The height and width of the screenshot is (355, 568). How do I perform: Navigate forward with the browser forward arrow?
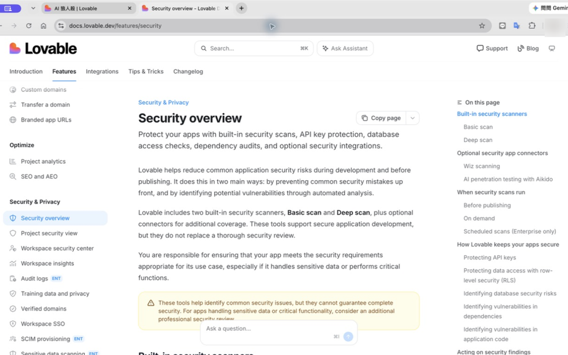click(14, 26)
